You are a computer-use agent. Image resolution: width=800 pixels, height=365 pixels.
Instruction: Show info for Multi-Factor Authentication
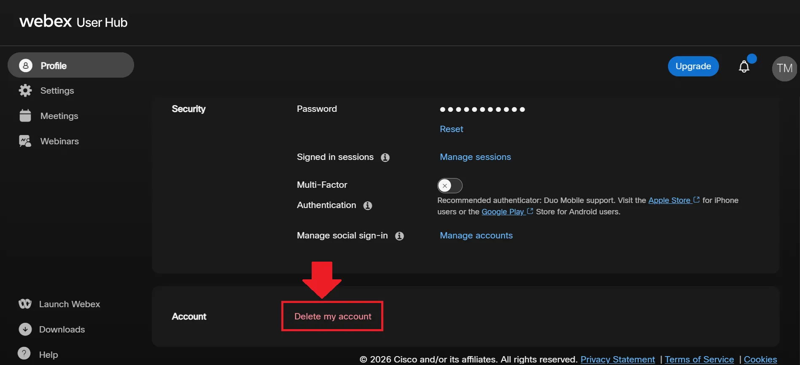point(368,205)
